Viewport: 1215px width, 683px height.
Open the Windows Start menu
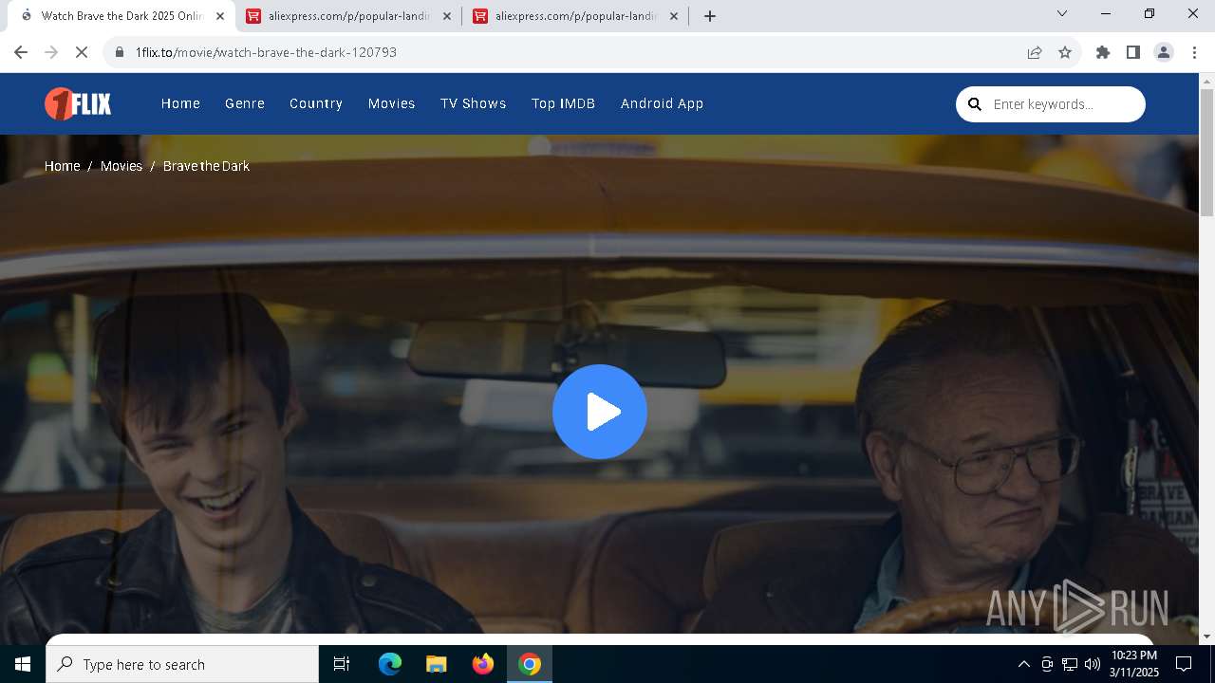[x=23, y=664]
